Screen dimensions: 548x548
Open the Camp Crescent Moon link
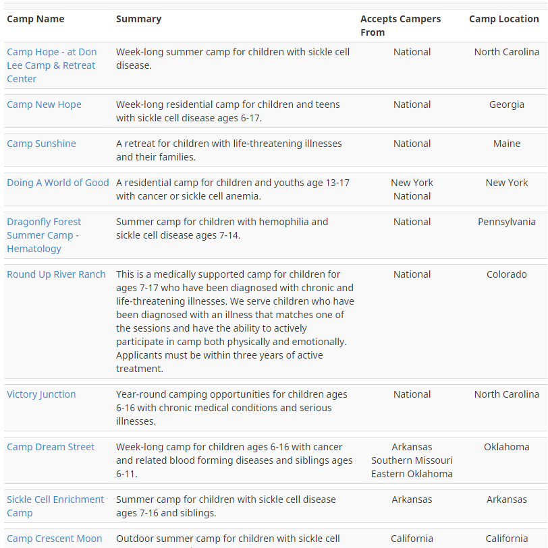[54, 539]
